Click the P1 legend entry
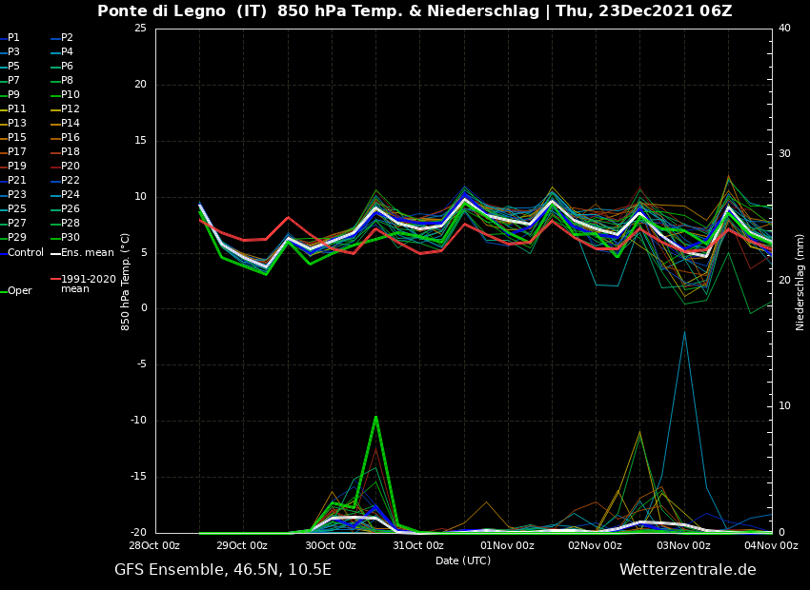 tap(13, 38)
